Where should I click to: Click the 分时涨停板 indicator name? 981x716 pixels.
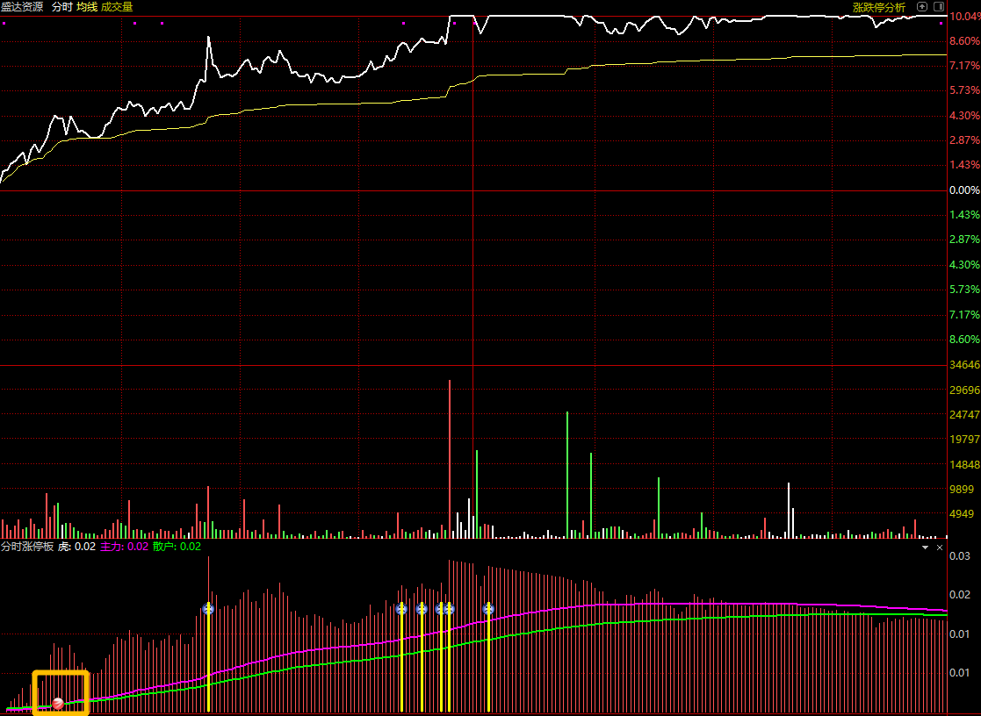[27, 547]
